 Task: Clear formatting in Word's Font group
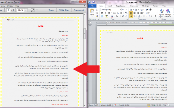click(x=126, y=13)
